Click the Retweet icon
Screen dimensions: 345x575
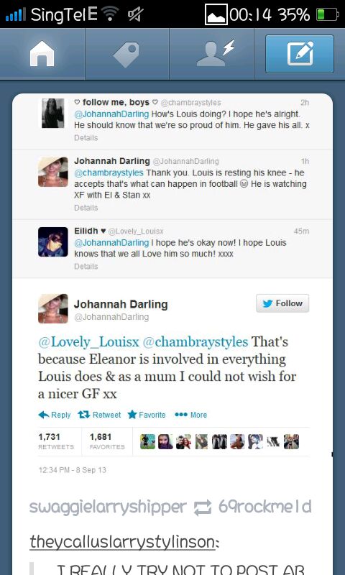pyautogui.click(x=84, y=415)
